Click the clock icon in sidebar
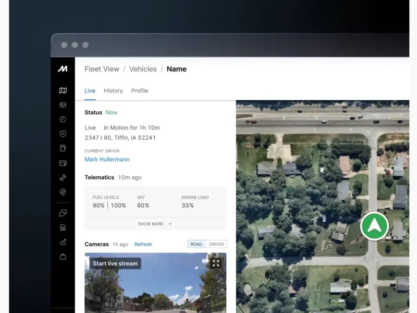Image resolution: width=417 pixels, height=313 pixels. pyautogui.click(x=63, y=119)
